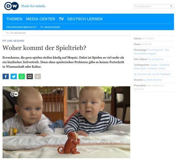Click the Spielen keyword tag
Image resolution: width=176 pixels, height=162 pixels.
click(154, 65)
